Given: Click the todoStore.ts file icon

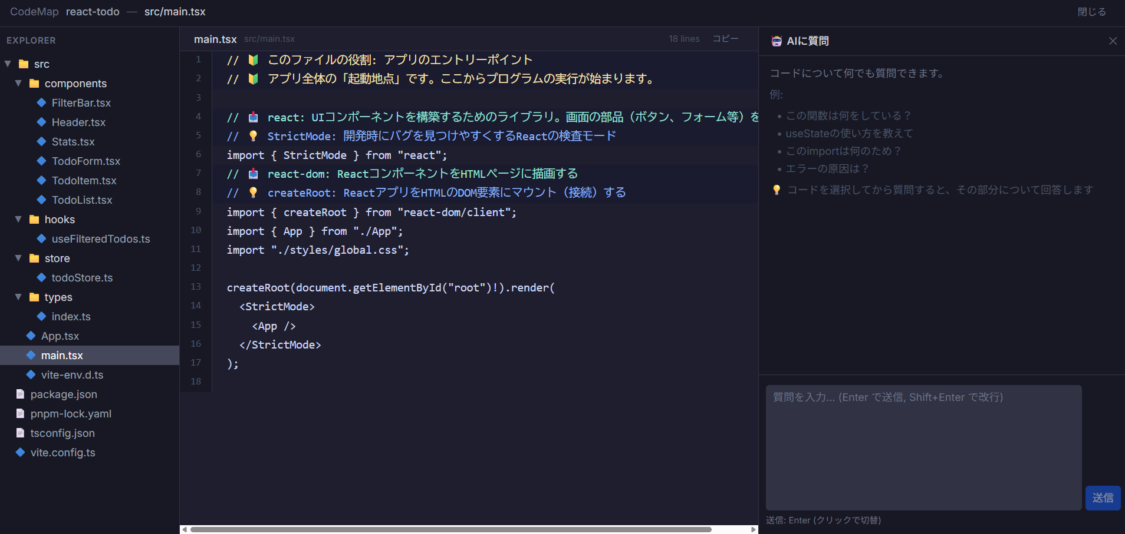Looking at the screenshot, I should coord(41,277).
